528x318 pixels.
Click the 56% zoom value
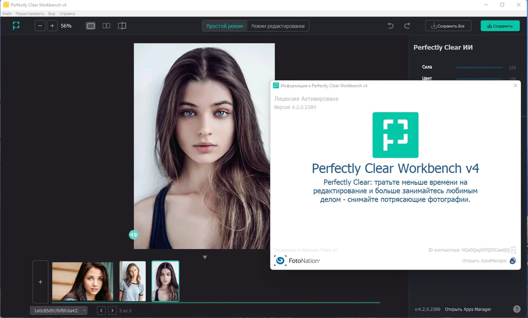point(66,26)
